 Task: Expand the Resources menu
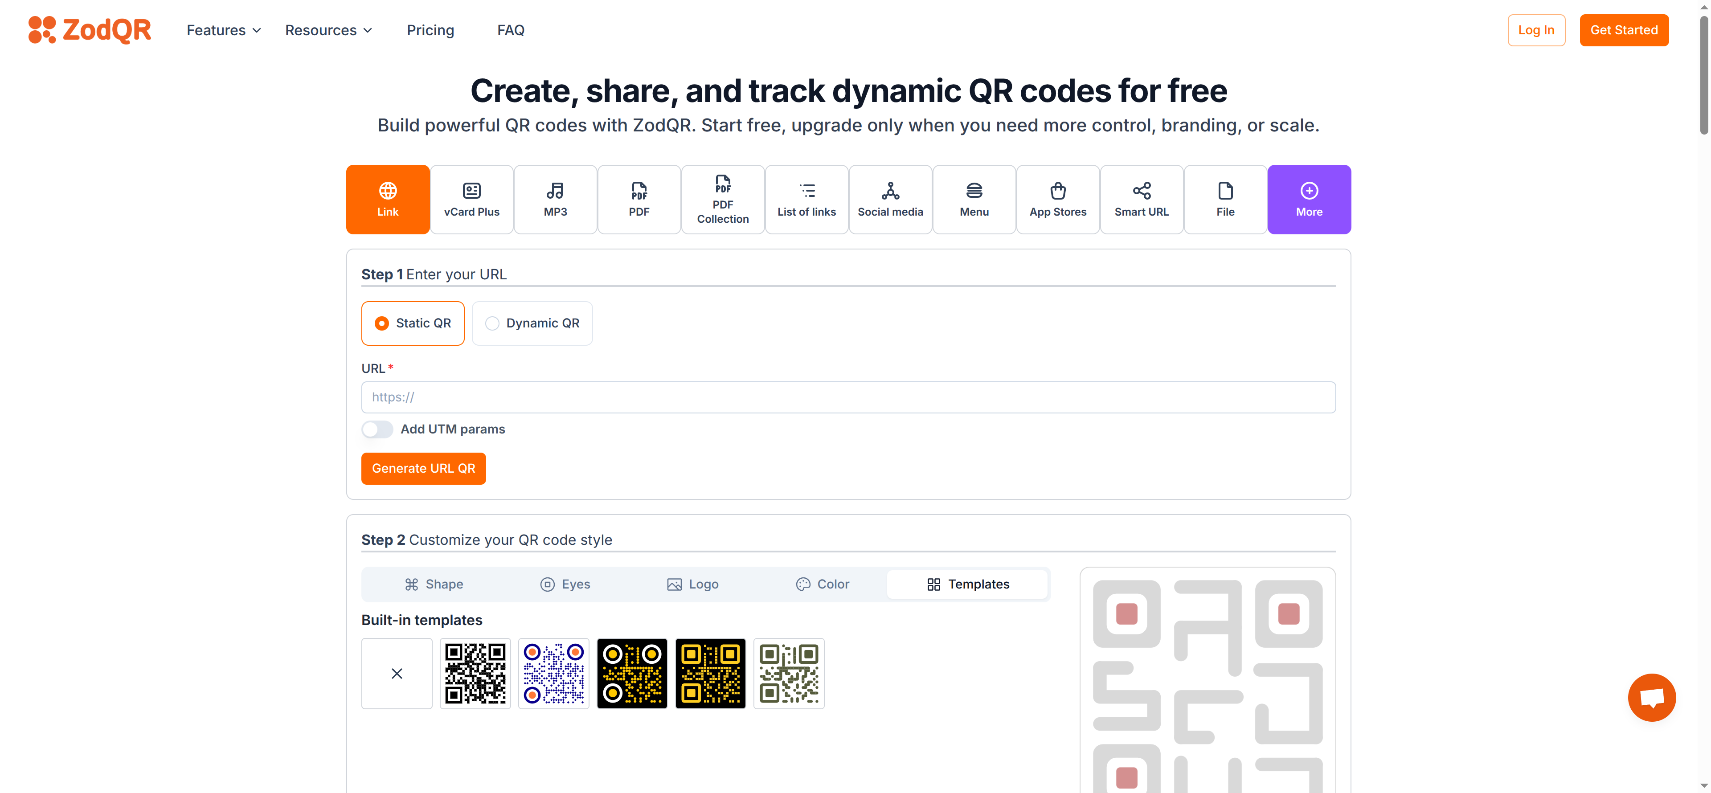click(329, 30)
